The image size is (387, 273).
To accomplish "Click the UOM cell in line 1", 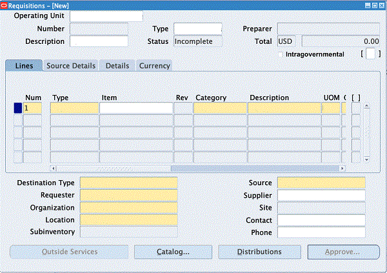I will 331,108.
